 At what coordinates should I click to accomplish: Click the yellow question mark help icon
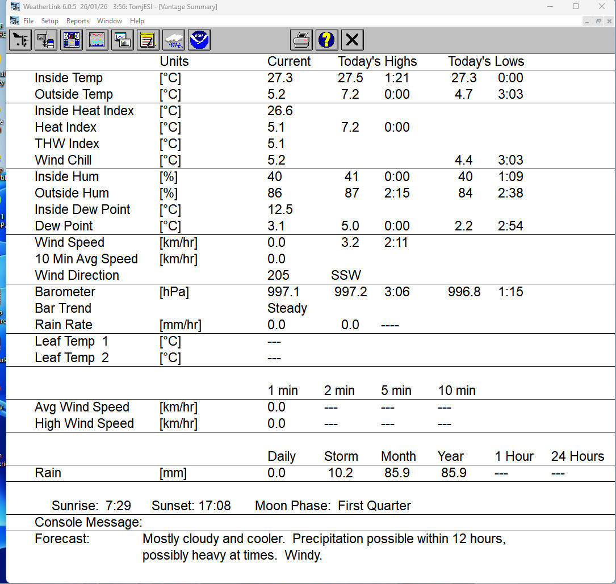click(327, 40)
